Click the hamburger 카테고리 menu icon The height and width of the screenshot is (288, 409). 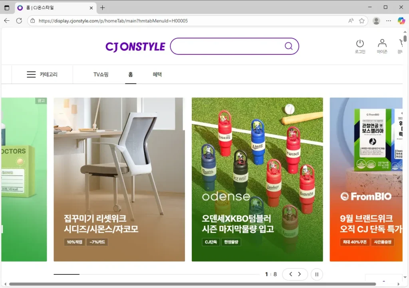tap(31, 74)
